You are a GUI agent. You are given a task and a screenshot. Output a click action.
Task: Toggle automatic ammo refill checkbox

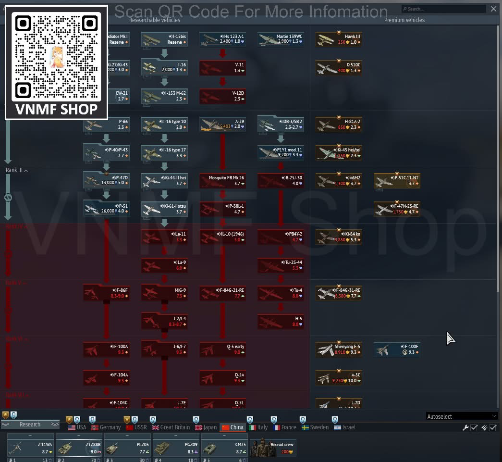coord(493,428)
